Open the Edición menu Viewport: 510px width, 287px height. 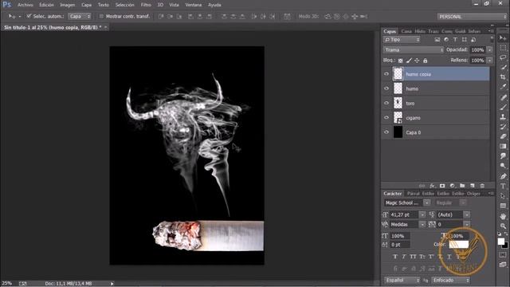[46, 5]
